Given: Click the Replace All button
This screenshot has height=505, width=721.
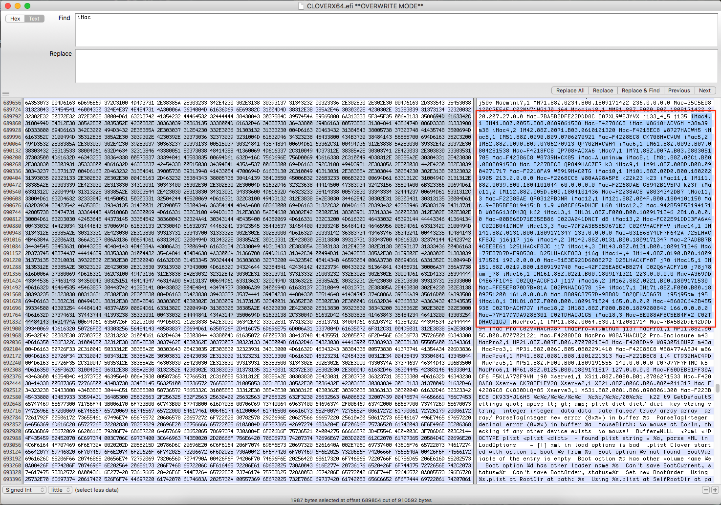Looking at the screenshot, I should pyautogui.click(x=570, y=90).
